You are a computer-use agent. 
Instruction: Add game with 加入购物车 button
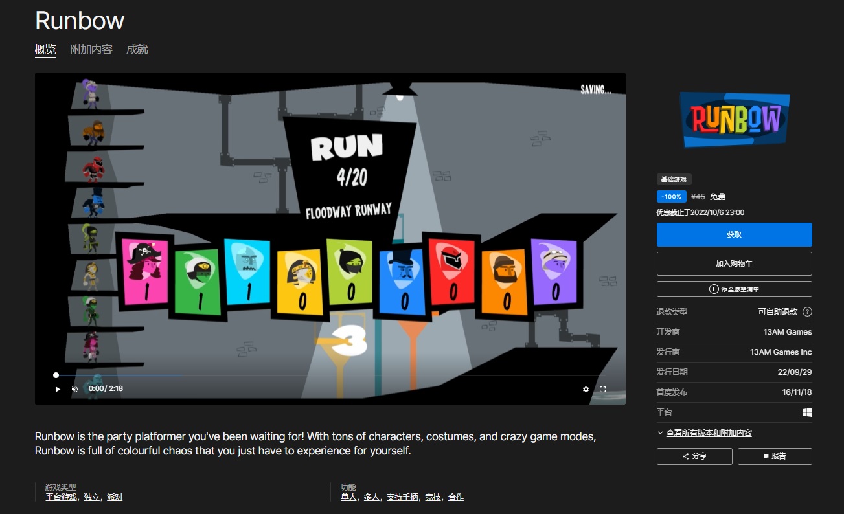point(734,263)
